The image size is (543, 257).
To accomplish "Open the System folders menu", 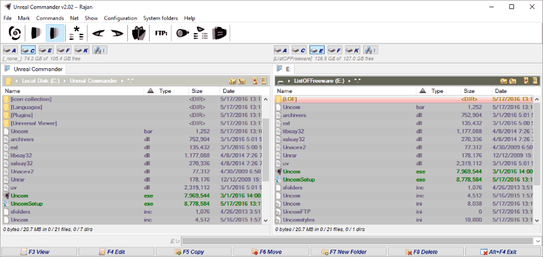I will [x=160, y=18].
